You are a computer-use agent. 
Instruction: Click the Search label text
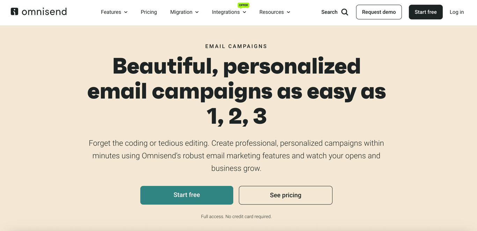(x=329, y=12)
